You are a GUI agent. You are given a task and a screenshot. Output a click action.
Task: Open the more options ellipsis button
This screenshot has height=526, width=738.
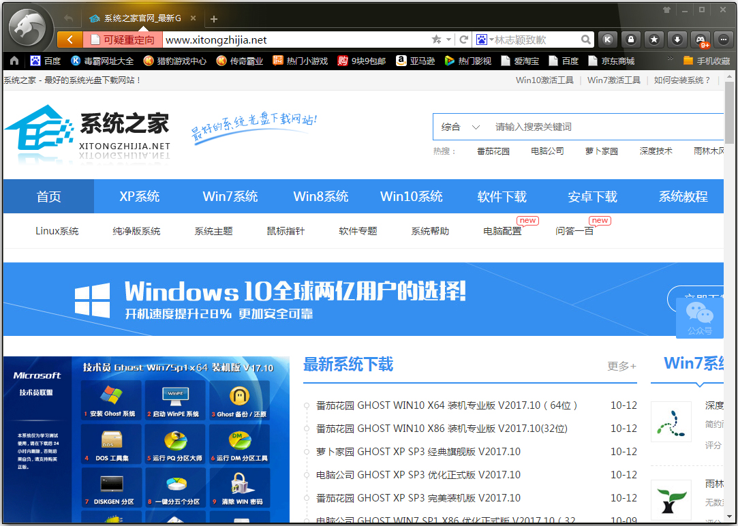pyautogui.click(x=724, y=40)
